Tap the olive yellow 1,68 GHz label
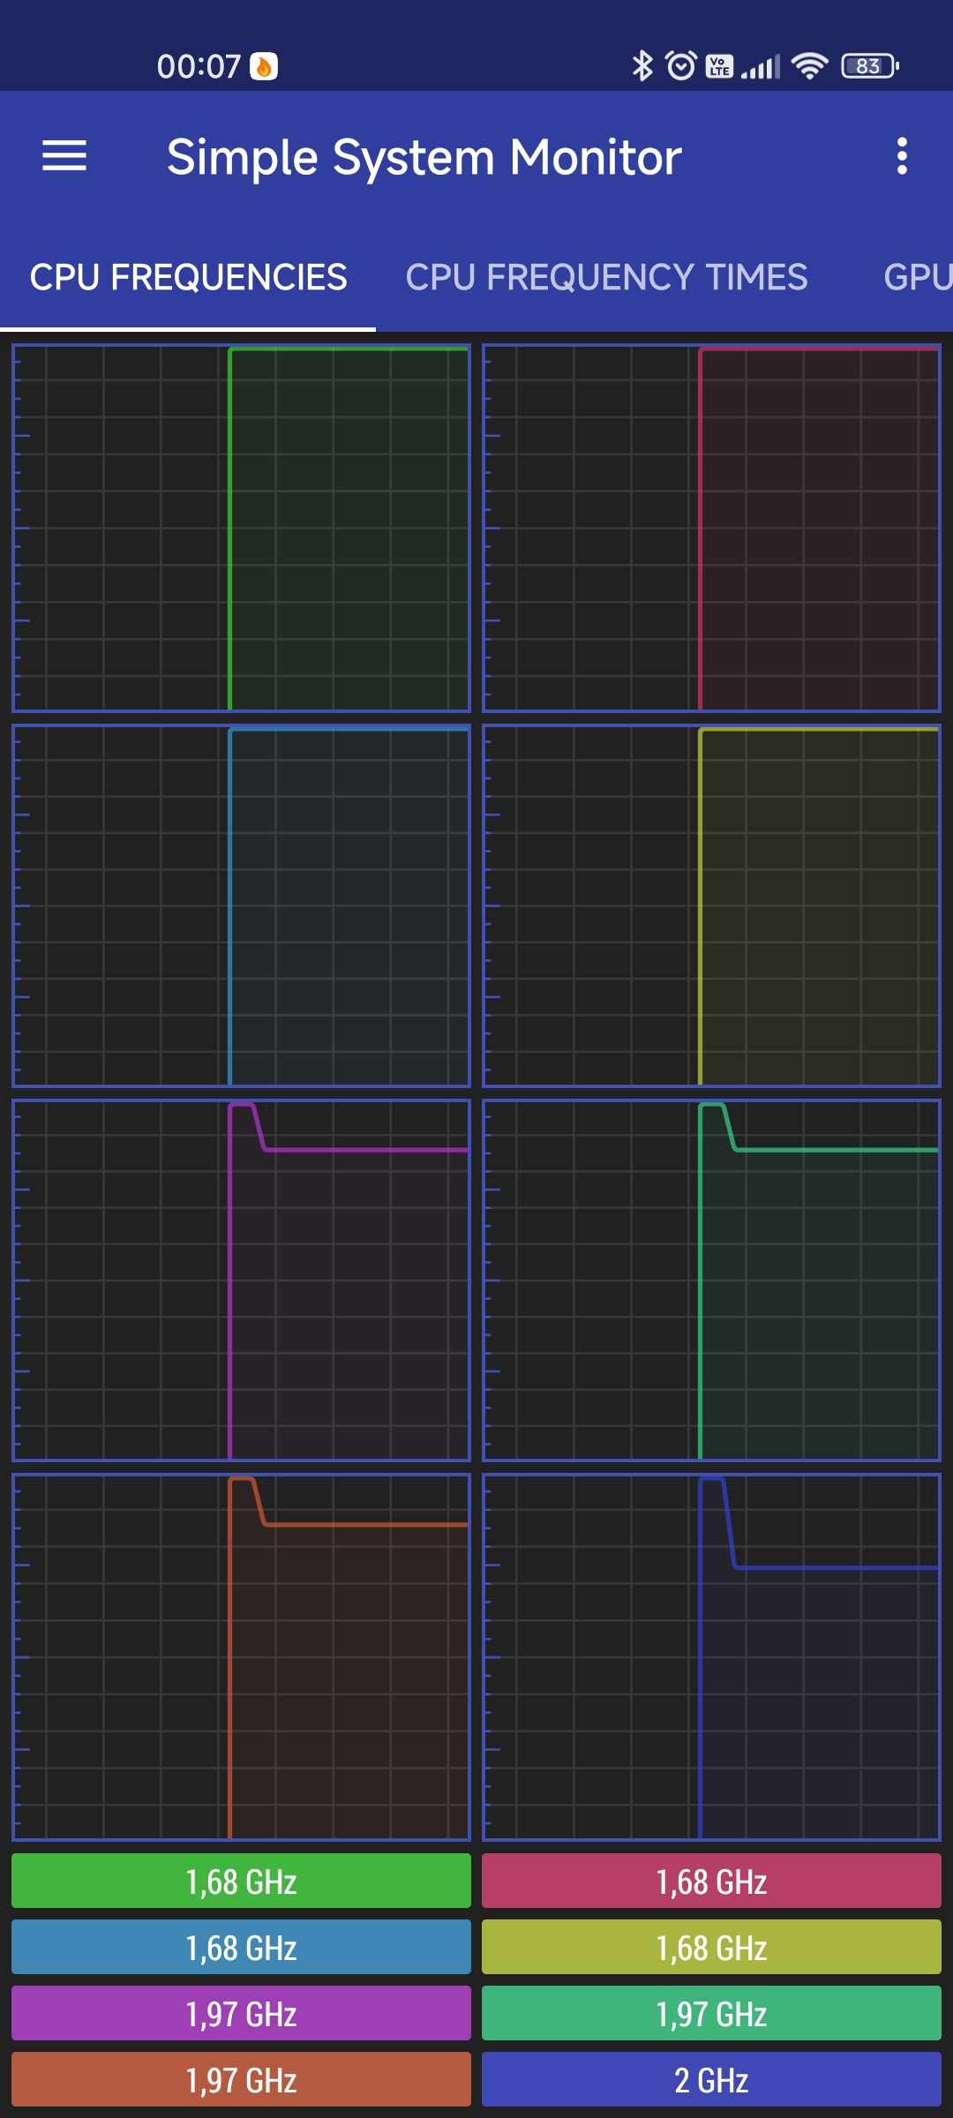This screenshot has height=2118, width=953. [711, 1947]
